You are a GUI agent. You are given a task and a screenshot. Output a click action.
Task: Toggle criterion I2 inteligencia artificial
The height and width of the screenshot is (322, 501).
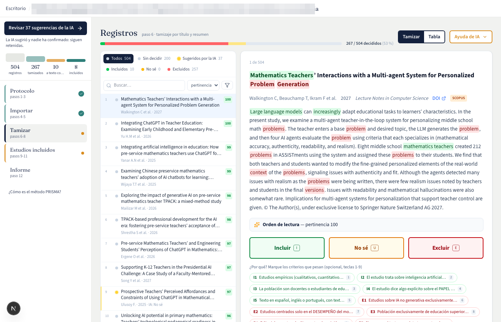(407, 278)
